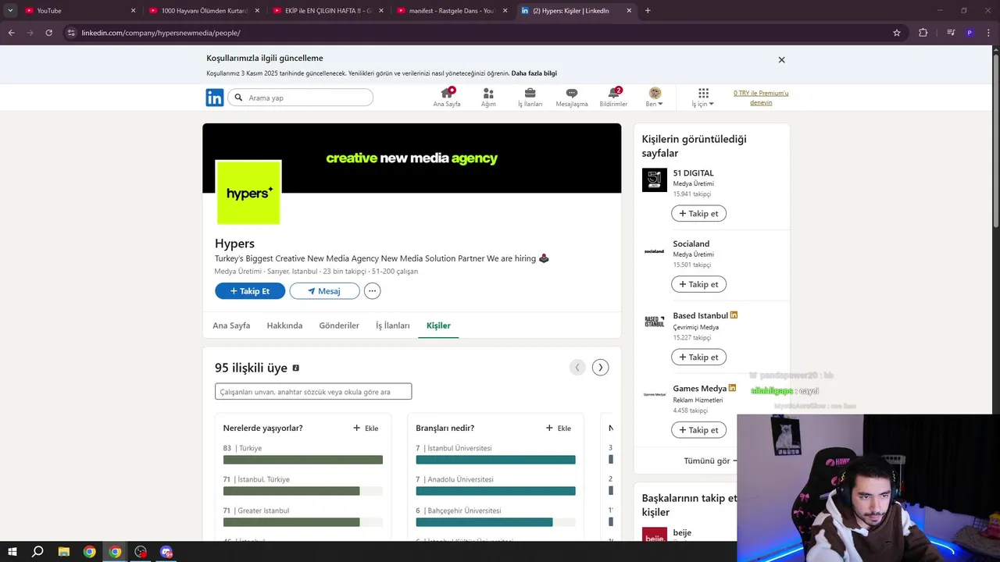Dismiss the terms update banner
The image size is (1000, 562).
click(x=781, y=60)
